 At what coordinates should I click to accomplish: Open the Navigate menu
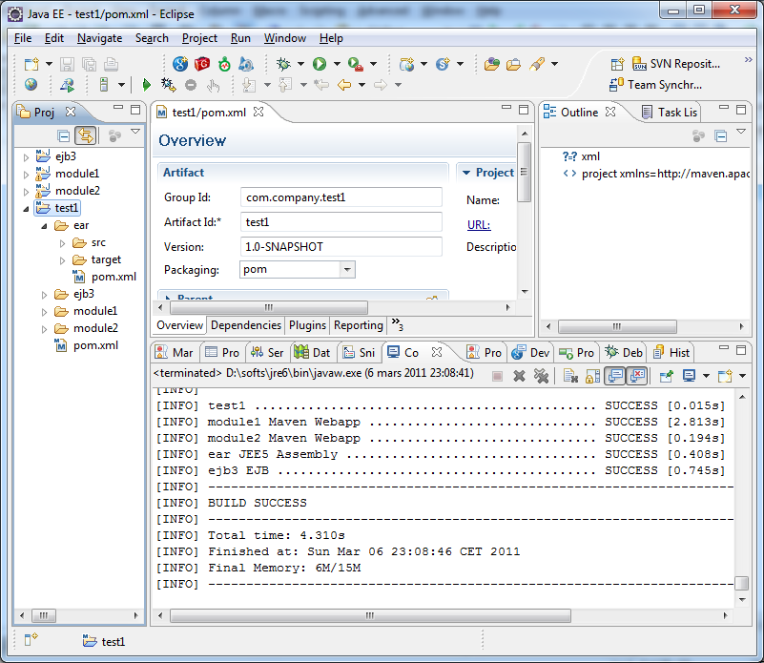[99, 38]
